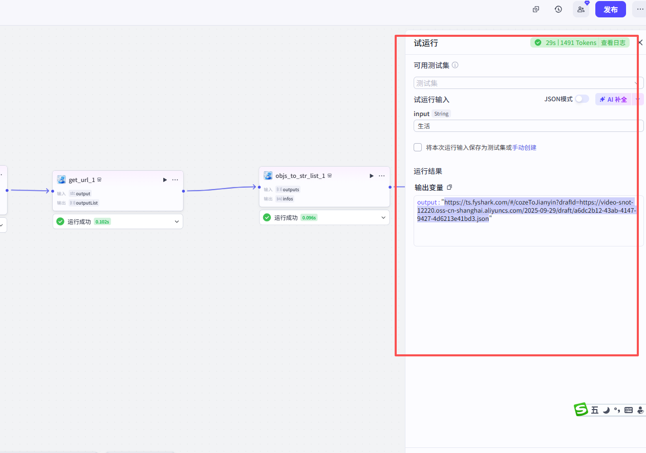Open dropdown arrow next to AI 补全
Screen dimensions: 646x453
[638, 99]
